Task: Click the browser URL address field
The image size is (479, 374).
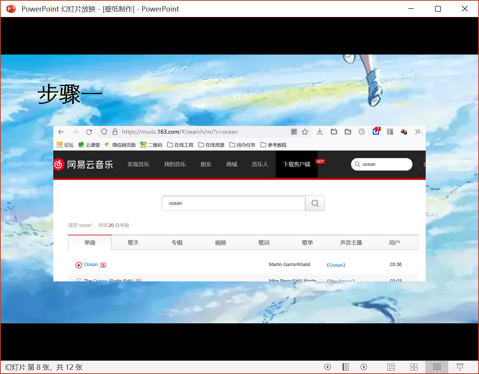Action: point(205,132)
